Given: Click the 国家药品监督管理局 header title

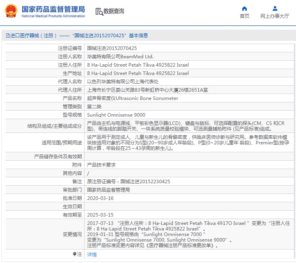Looking at the screenshot, I should 53,9.
